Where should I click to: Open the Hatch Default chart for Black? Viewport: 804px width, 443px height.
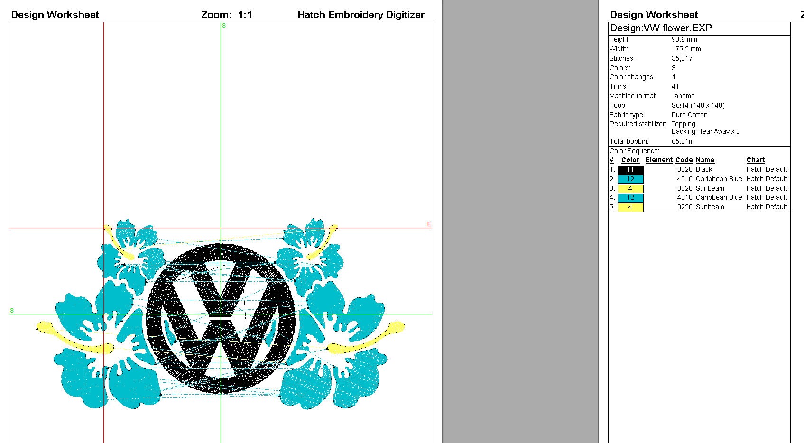point(767,169)
